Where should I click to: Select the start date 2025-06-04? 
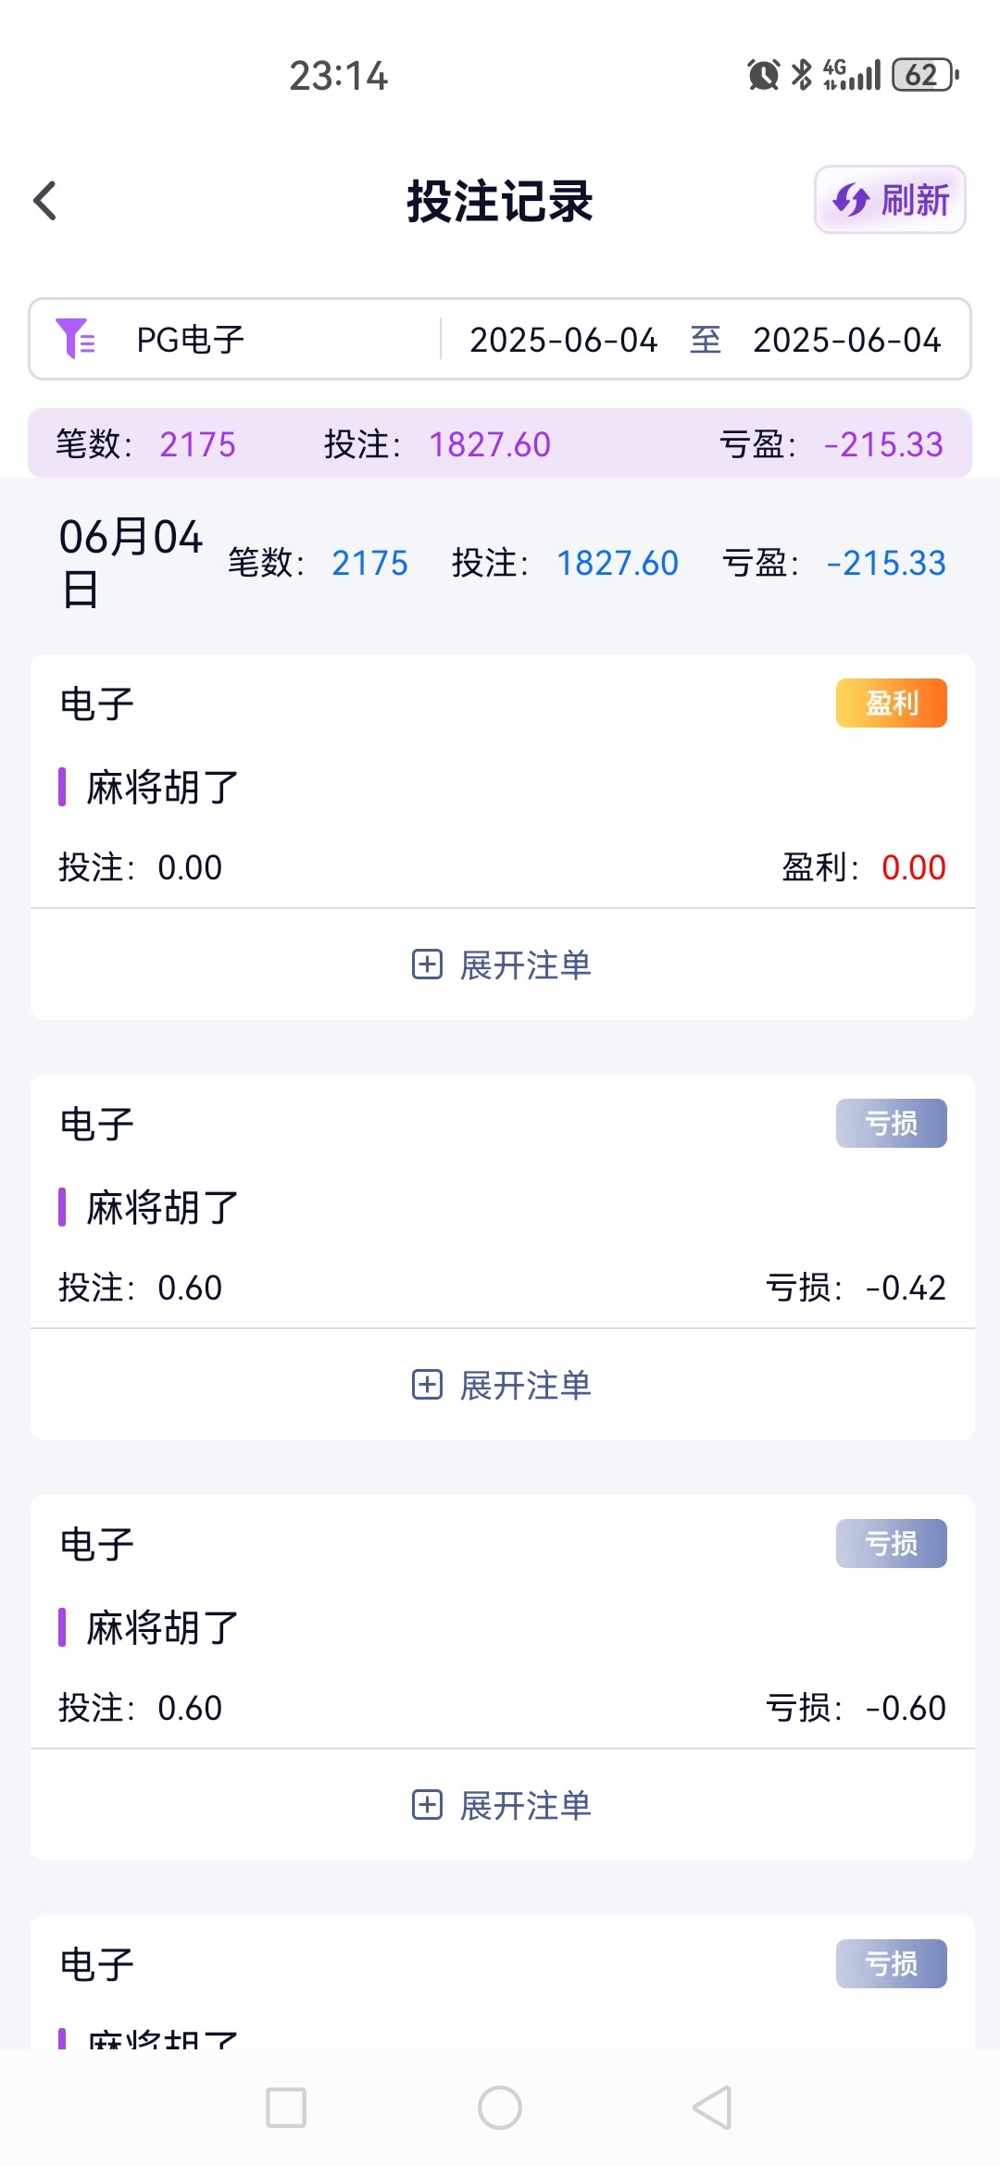[x=563, y=340]
